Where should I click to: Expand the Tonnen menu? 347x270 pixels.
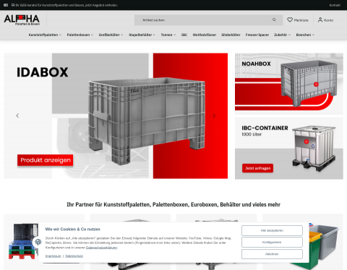168,35
